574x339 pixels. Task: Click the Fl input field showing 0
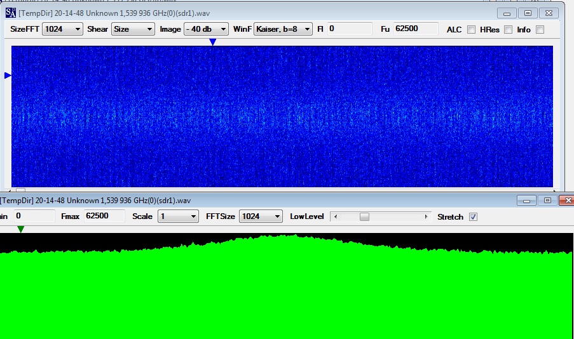(x=350, y=29)
